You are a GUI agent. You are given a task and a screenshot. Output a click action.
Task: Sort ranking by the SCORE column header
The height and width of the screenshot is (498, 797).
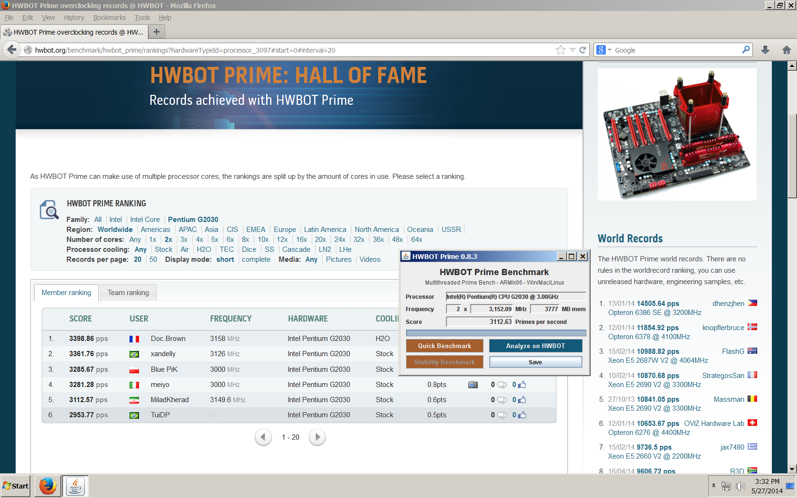coord(81,319)
